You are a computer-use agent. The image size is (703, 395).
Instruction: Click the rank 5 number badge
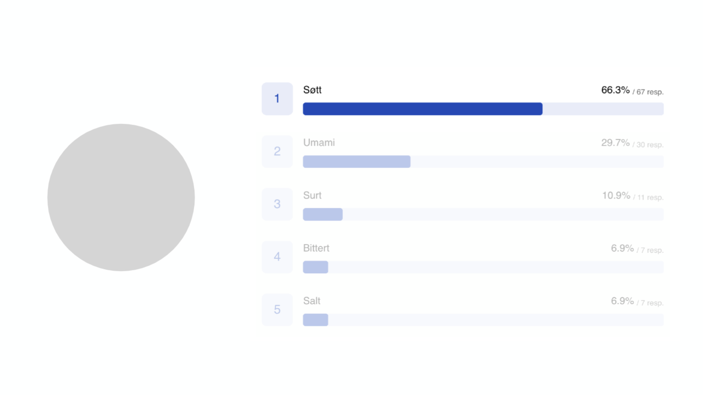tap(277, 310)
